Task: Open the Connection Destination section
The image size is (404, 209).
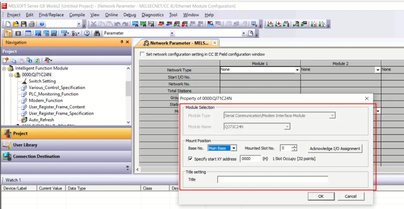Action: (x=66, y=156)
